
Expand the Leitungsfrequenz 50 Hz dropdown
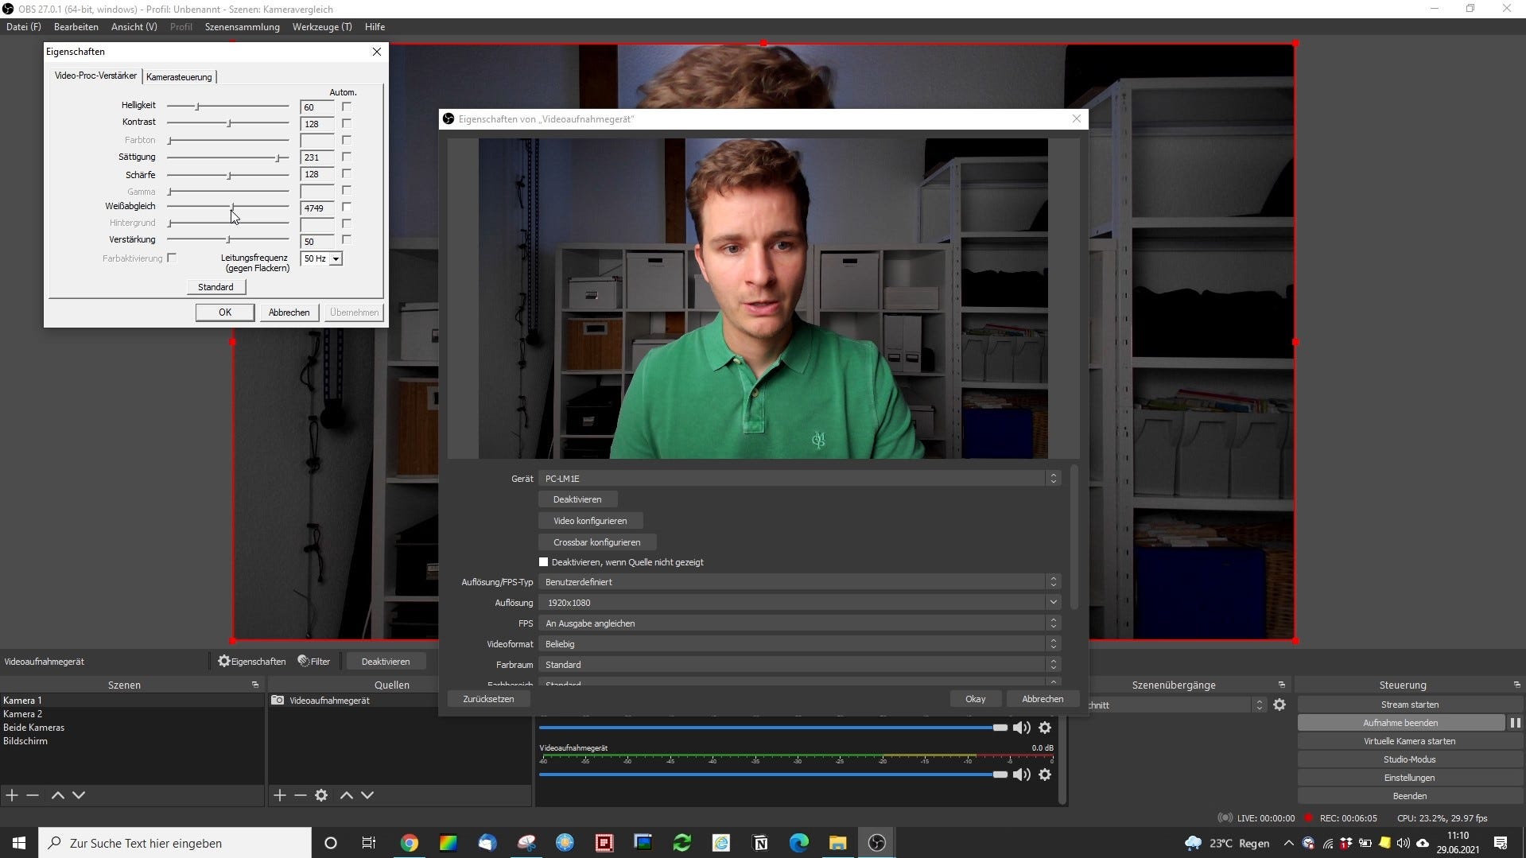(336, 259)
